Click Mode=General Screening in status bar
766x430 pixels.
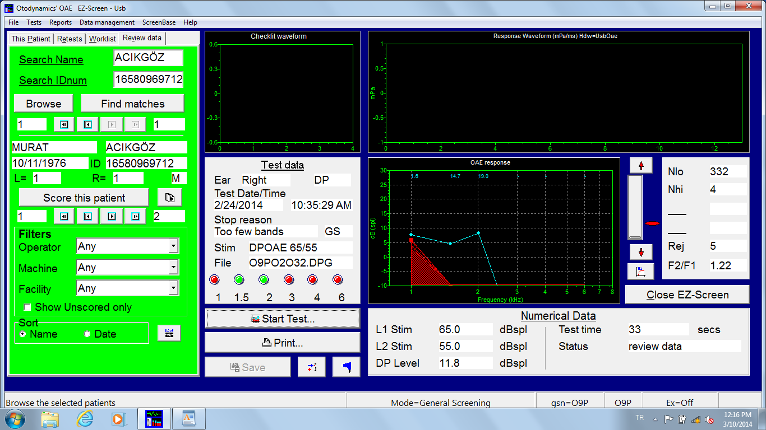(x=440, y=403)
